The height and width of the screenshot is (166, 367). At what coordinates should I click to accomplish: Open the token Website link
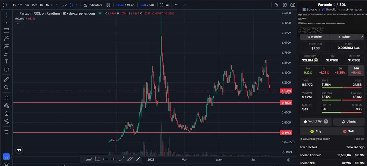coord(315,37)
